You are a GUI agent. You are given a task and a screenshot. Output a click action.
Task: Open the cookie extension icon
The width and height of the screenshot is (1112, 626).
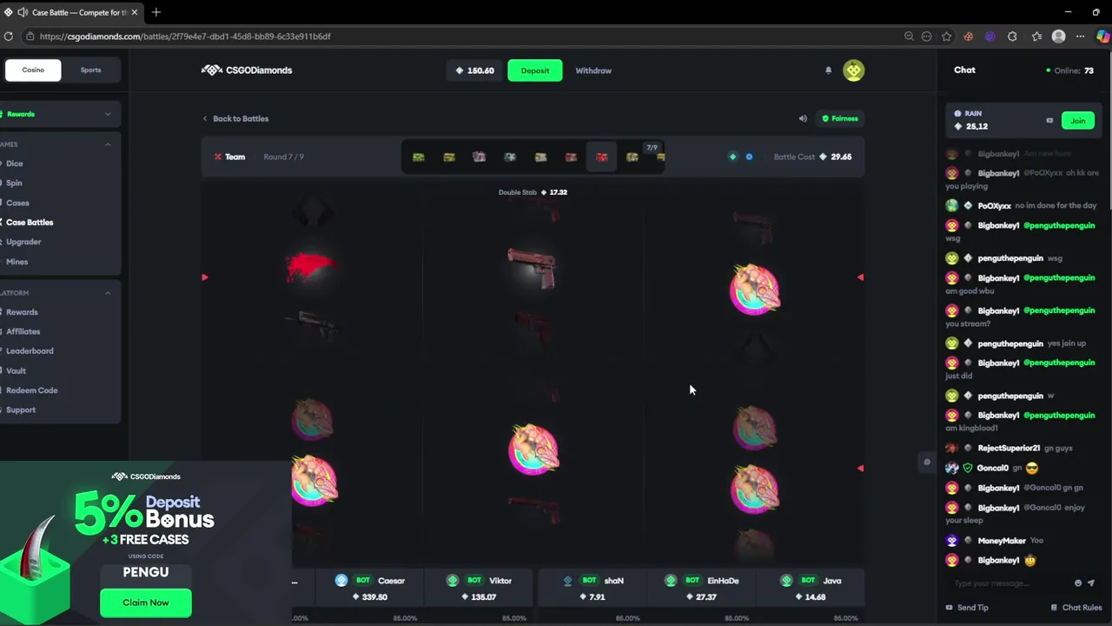tap(968, 37)
